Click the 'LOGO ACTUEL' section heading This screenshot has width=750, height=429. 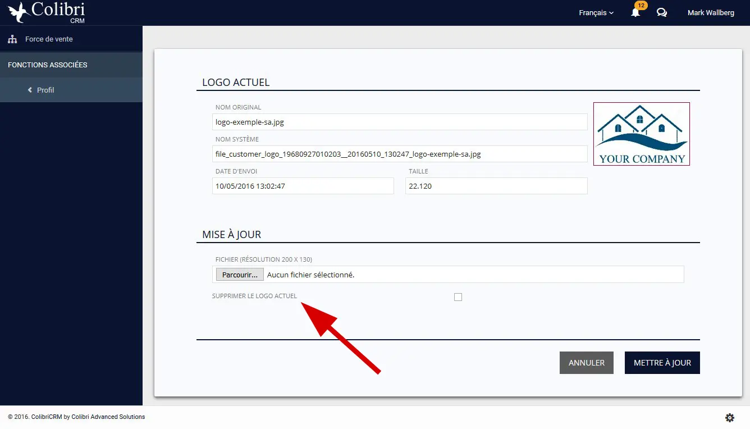[236, 83]
